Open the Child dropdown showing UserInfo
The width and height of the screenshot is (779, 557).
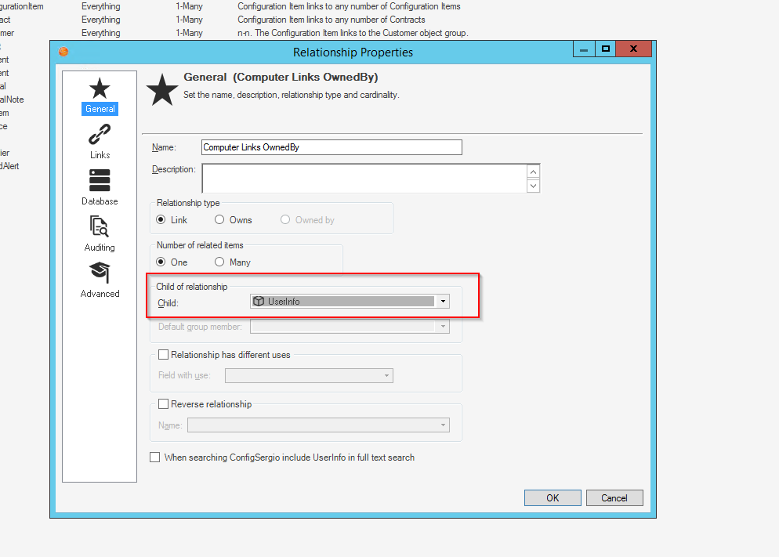[443, 300]
